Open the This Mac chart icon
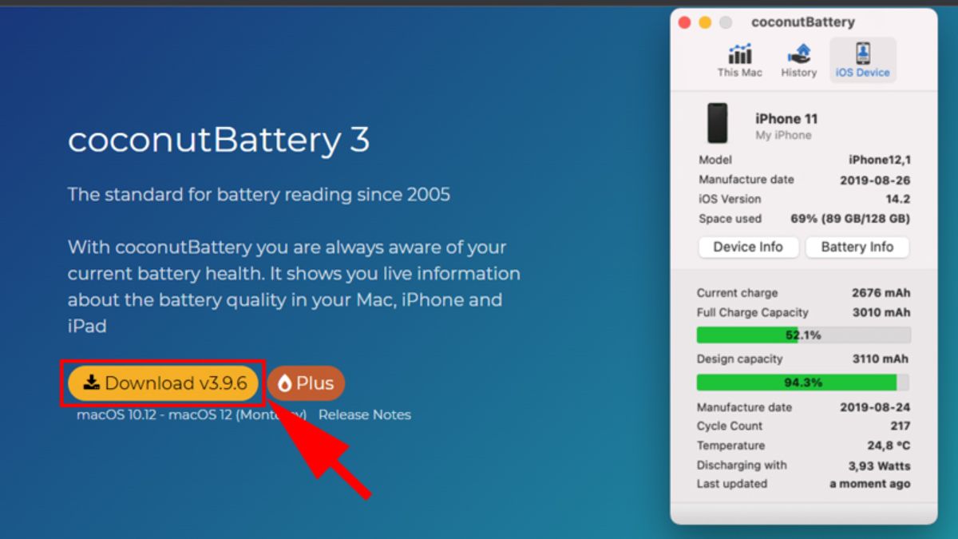 pos(740,54)
